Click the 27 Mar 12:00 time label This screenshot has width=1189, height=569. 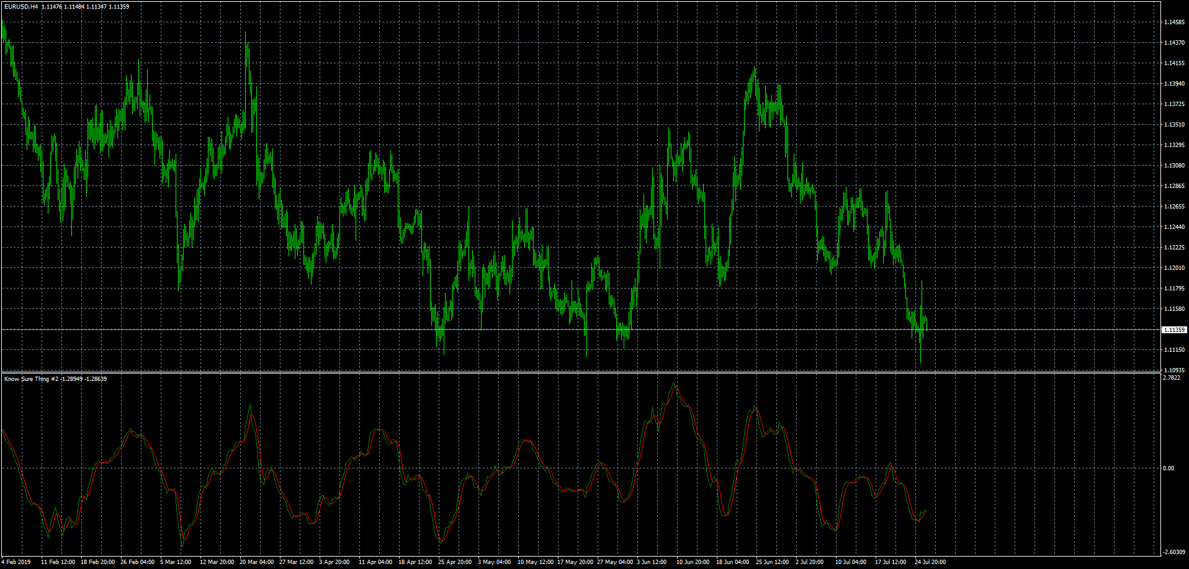point(297,562)
